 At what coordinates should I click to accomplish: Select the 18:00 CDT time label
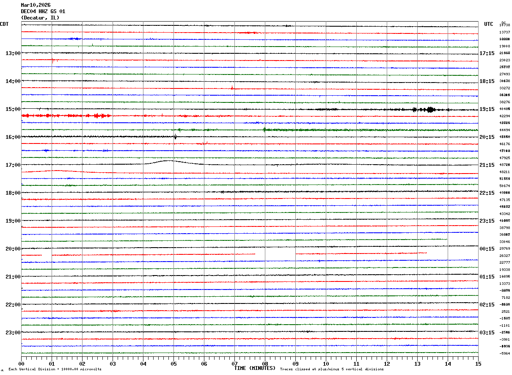point(13,193)
